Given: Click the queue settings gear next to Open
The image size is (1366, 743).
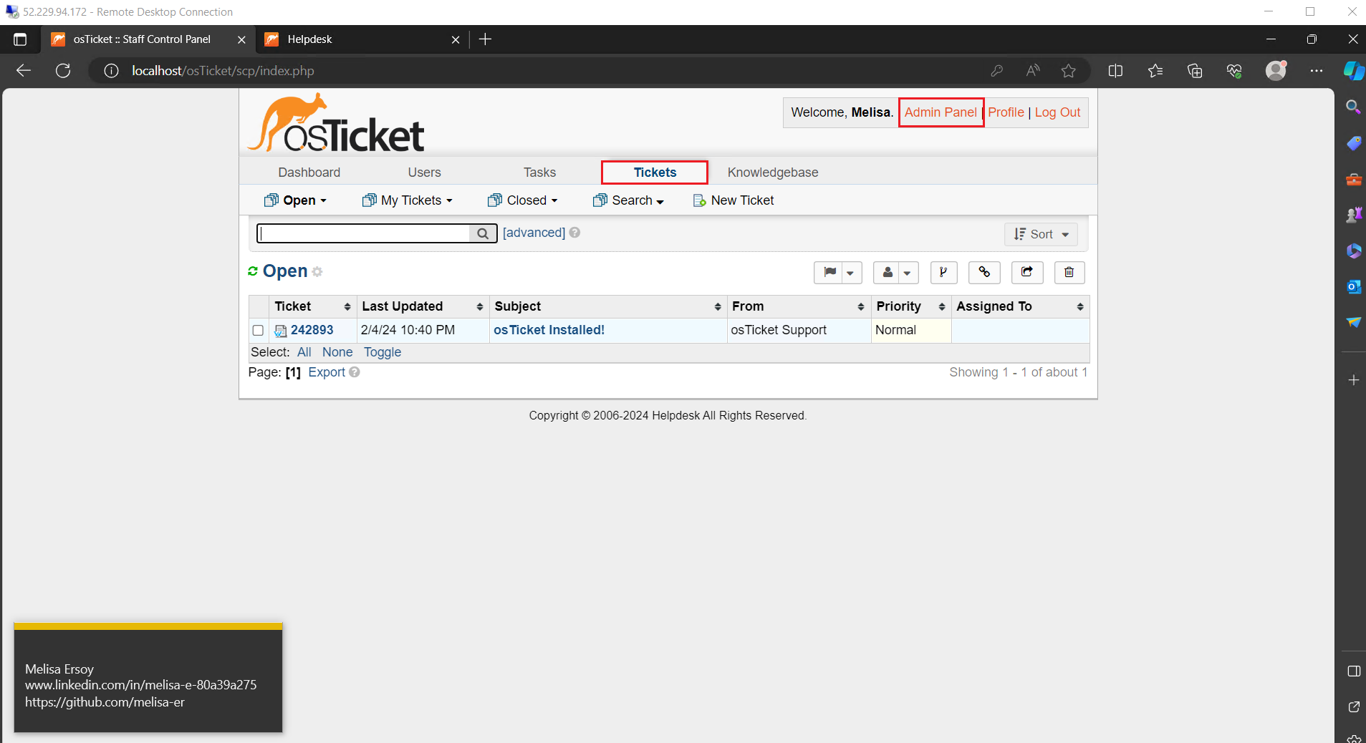Looking at the screenshot, I should [317, 272].
